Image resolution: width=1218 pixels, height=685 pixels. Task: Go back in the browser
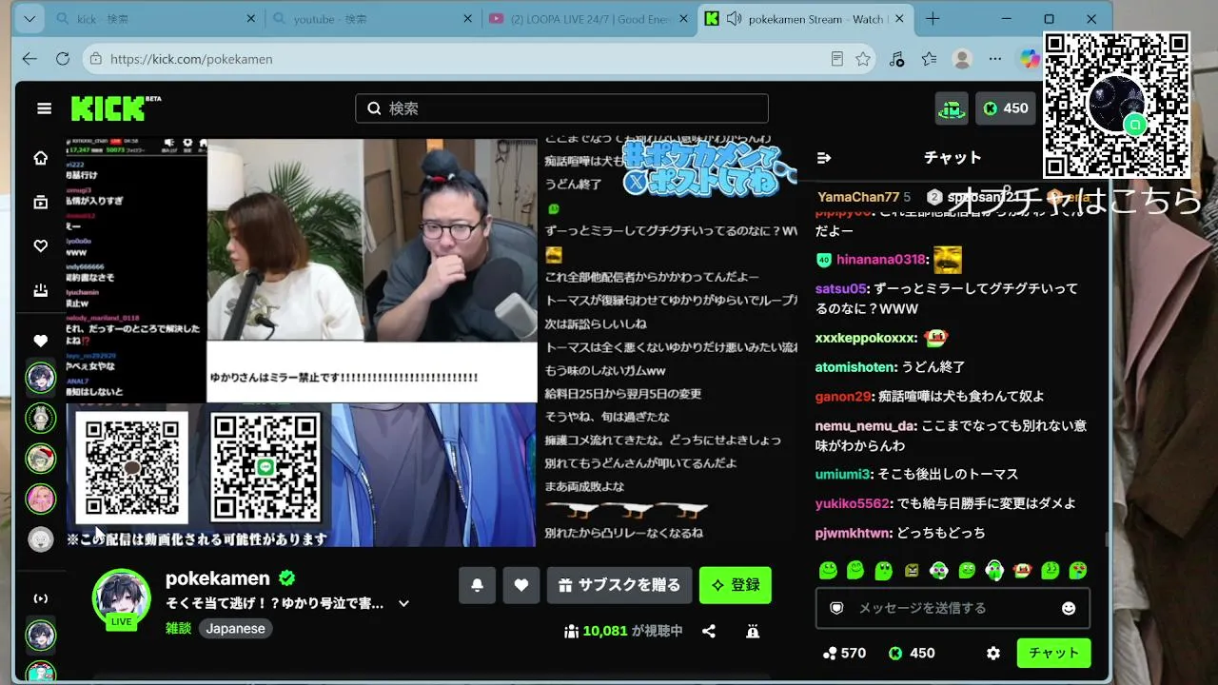click(x=29, y=59)
